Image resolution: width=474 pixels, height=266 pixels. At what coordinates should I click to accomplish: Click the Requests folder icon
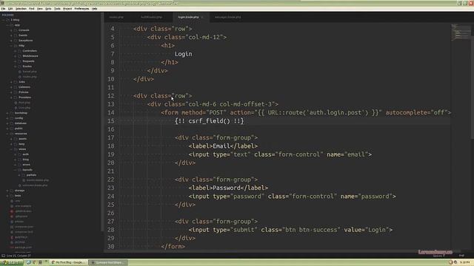(19, 61)
